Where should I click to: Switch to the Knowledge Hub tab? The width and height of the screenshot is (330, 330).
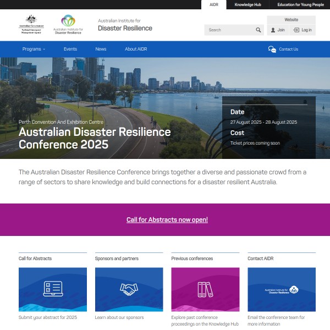point(248,4)
